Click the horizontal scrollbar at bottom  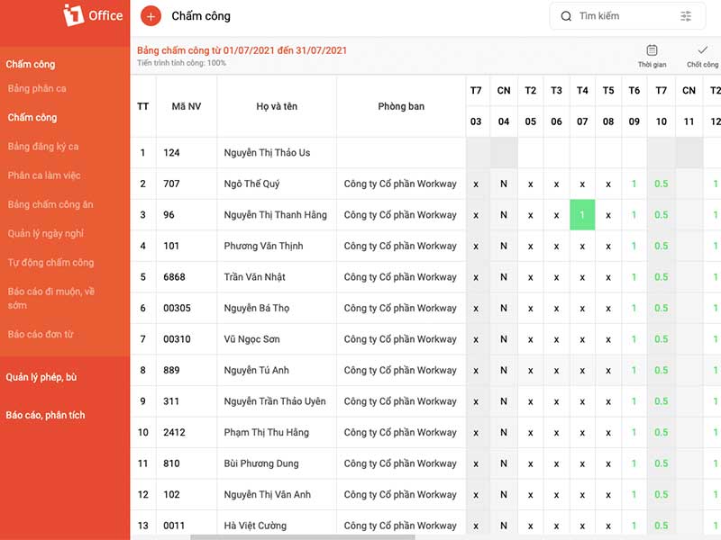click(x=303, y=536)
